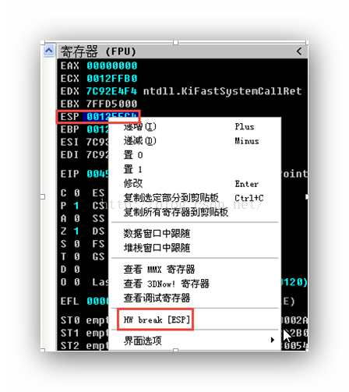Toggle the Z flag value
The width and height of the screenshot is (349, 392).
[76, 231]
